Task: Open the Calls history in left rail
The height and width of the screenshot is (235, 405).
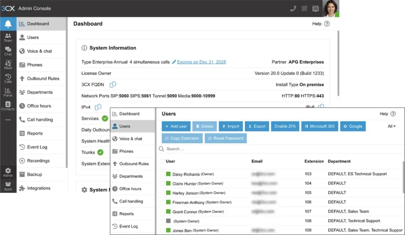Action: [8, 79]
